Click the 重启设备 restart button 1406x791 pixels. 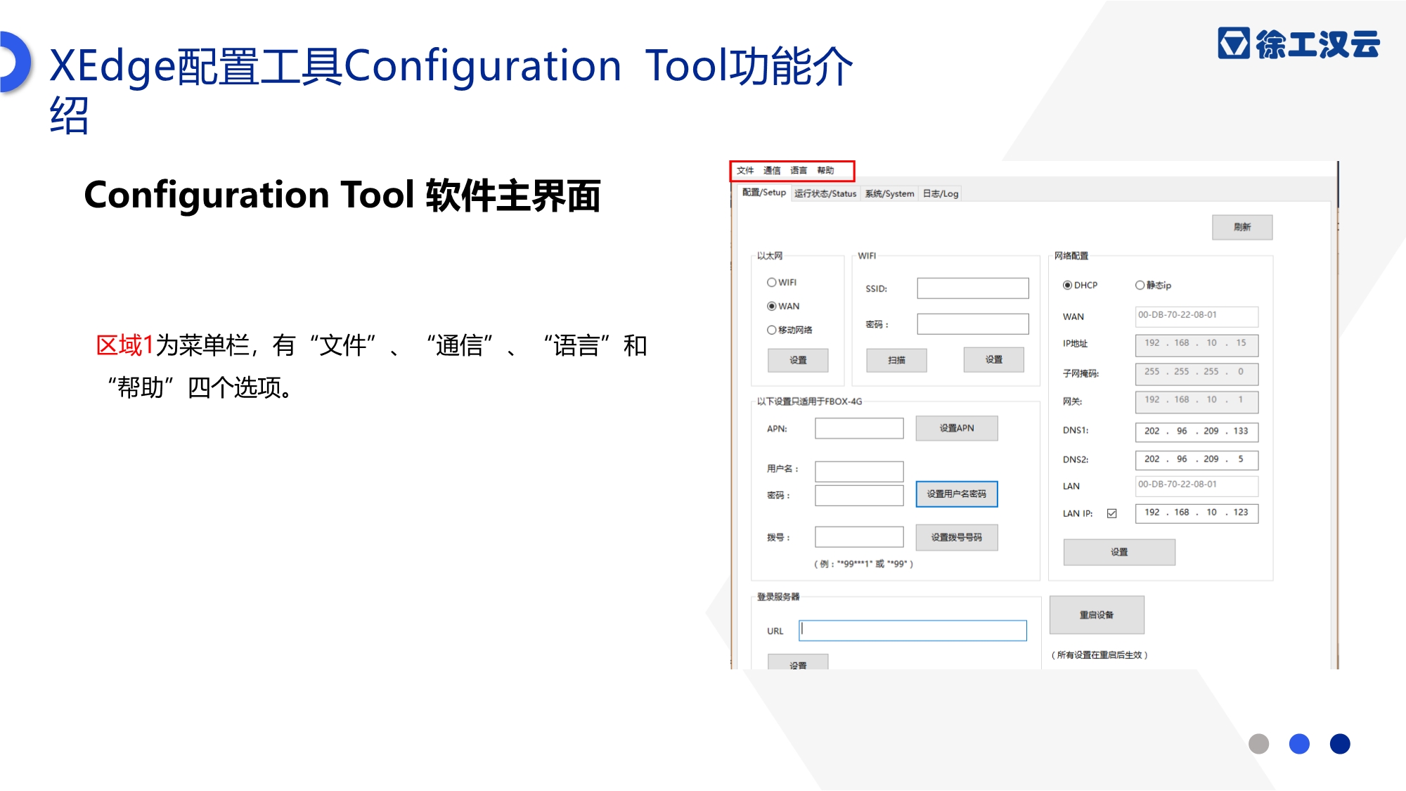(1097, 615)
